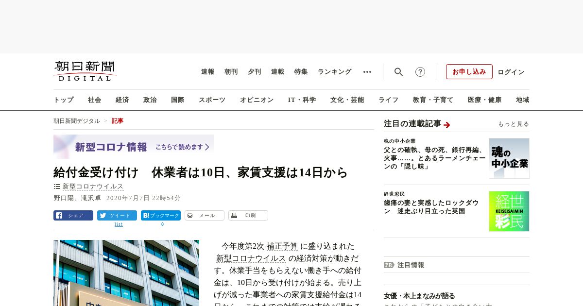
Task: Click the author names 野口陽、滝沢卓
Action: pos(77,198)
